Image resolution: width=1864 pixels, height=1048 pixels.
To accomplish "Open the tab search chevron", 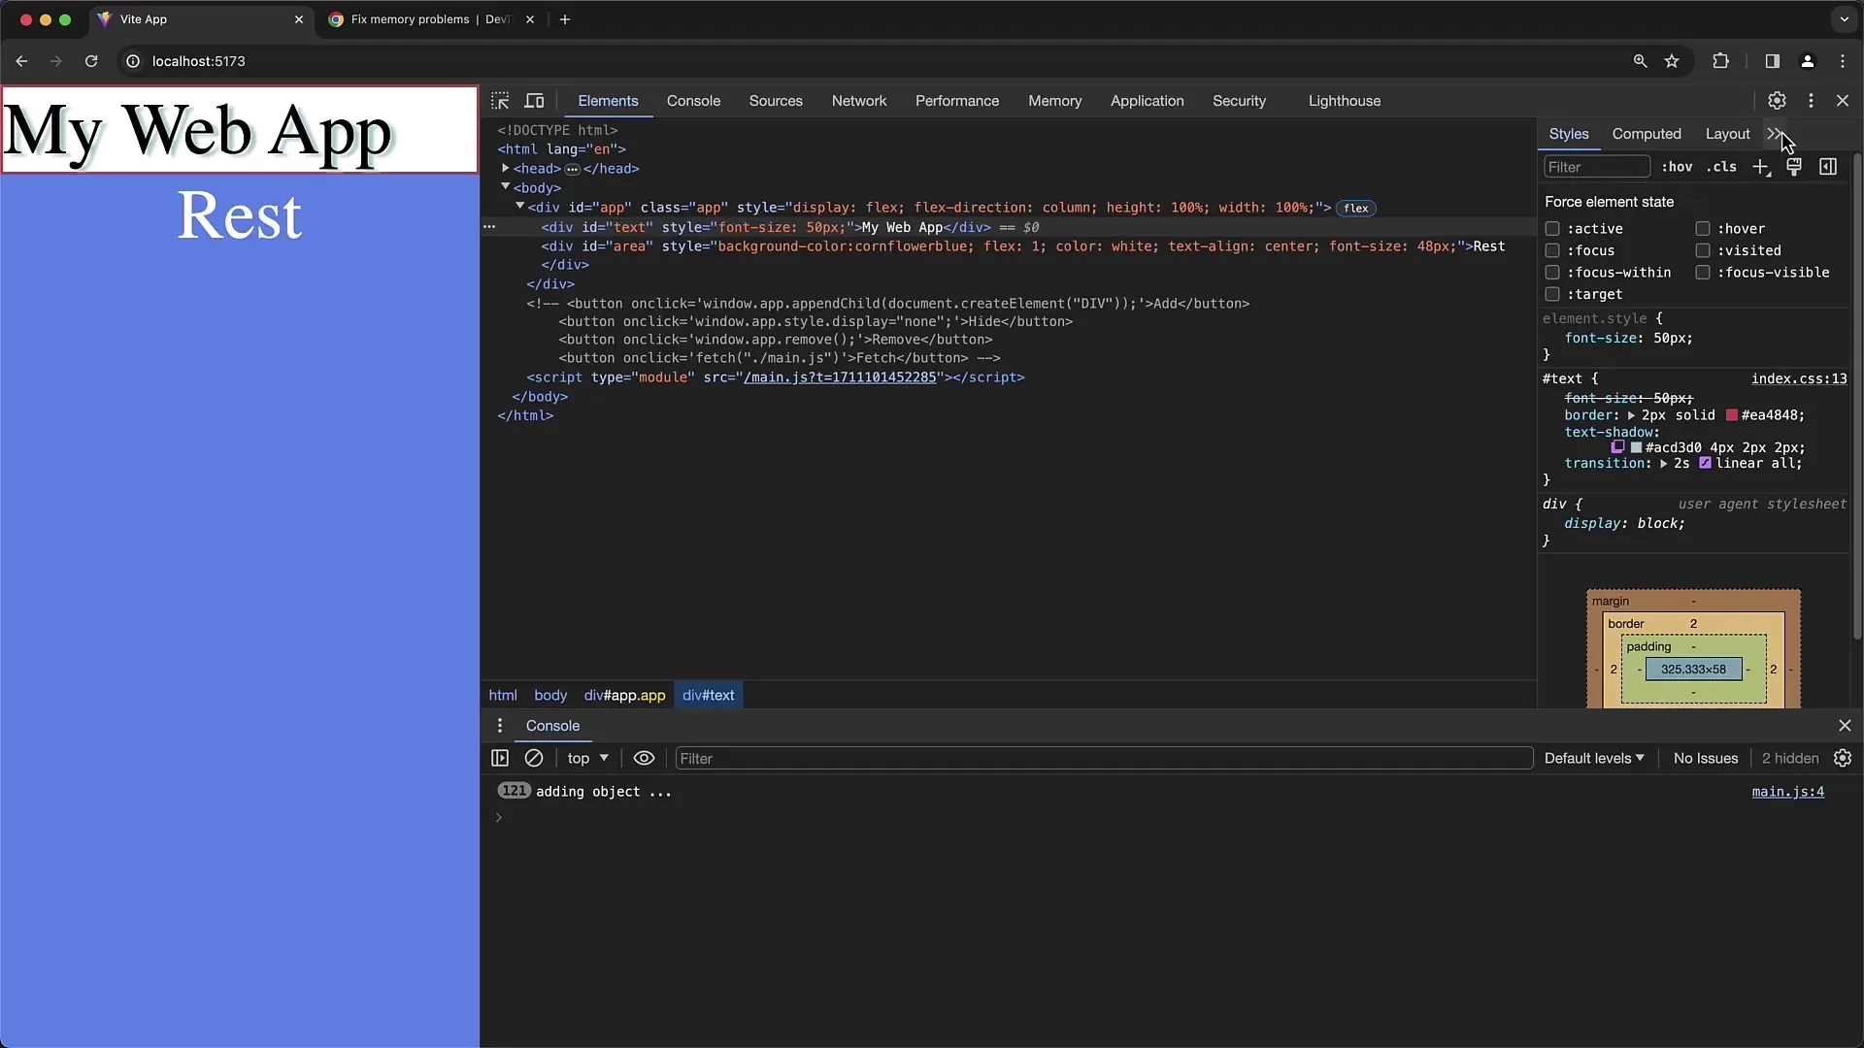I will coord(1844,19).
